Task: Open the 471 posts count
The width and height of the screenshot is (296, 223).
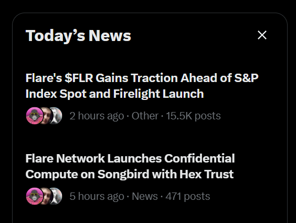Action: tap(188, 196)
